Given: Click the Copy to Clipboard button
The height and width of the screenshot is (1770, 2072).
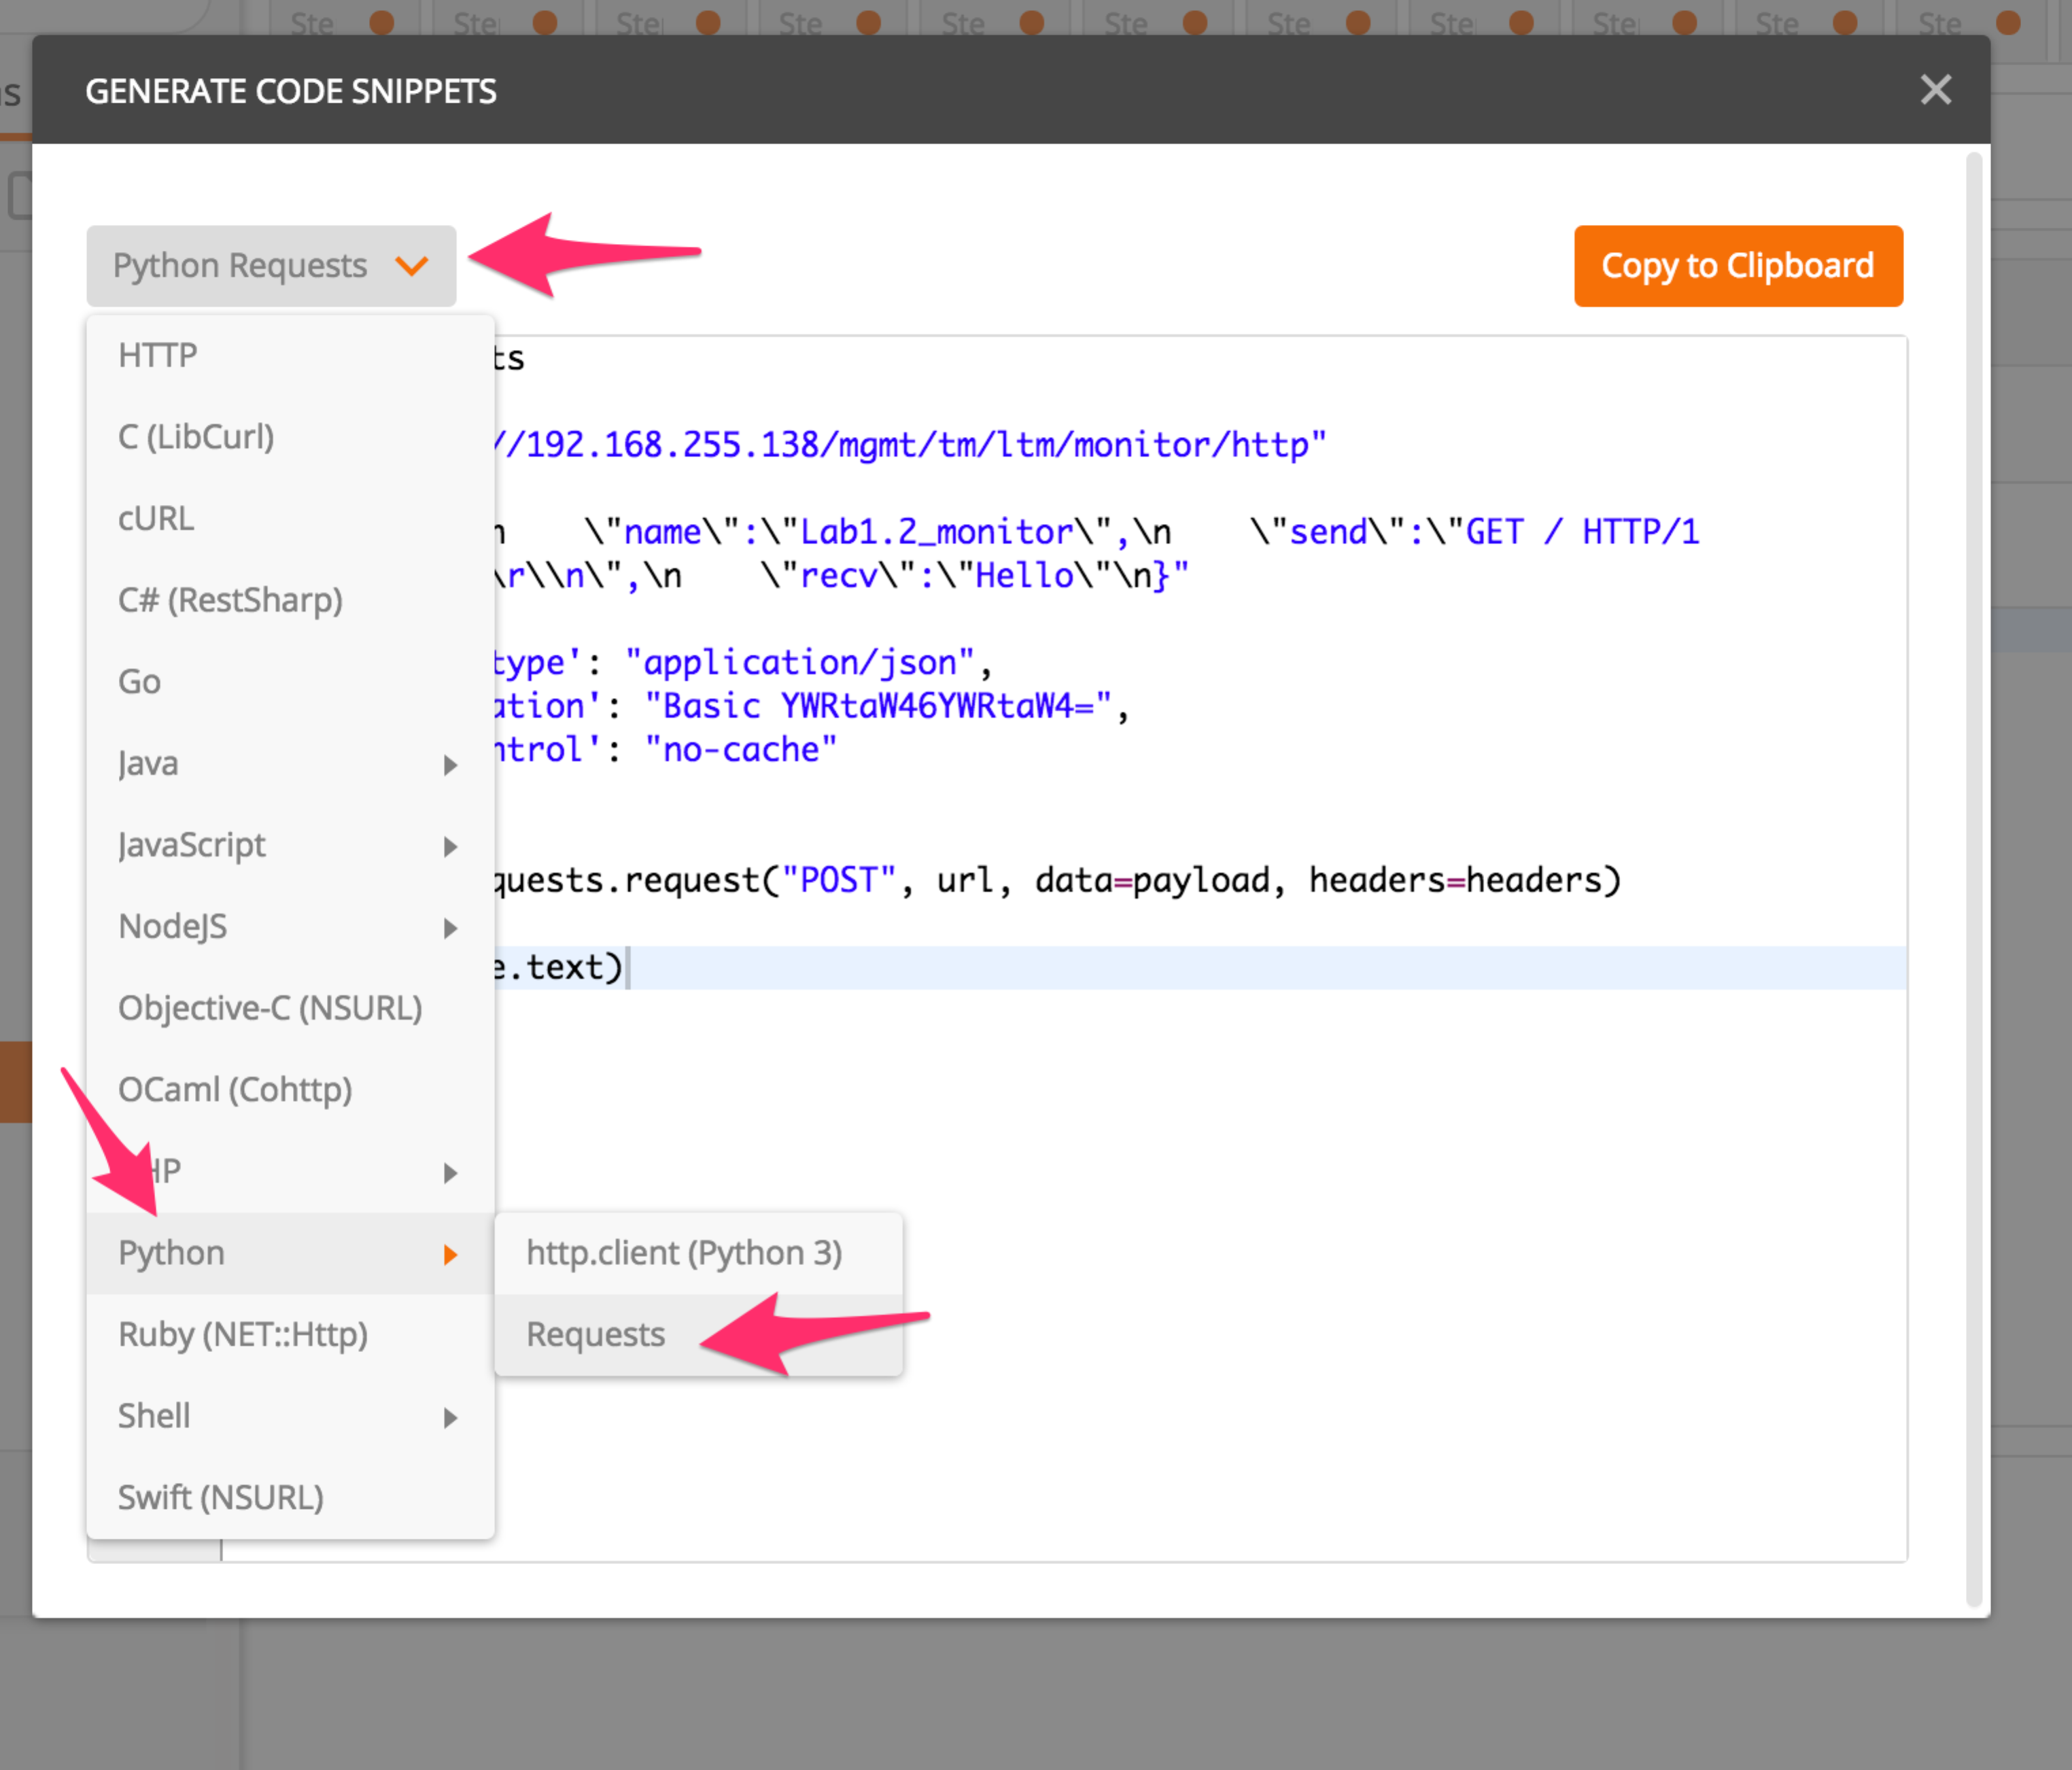Looking at the screenshot, I should (1738, 266).
